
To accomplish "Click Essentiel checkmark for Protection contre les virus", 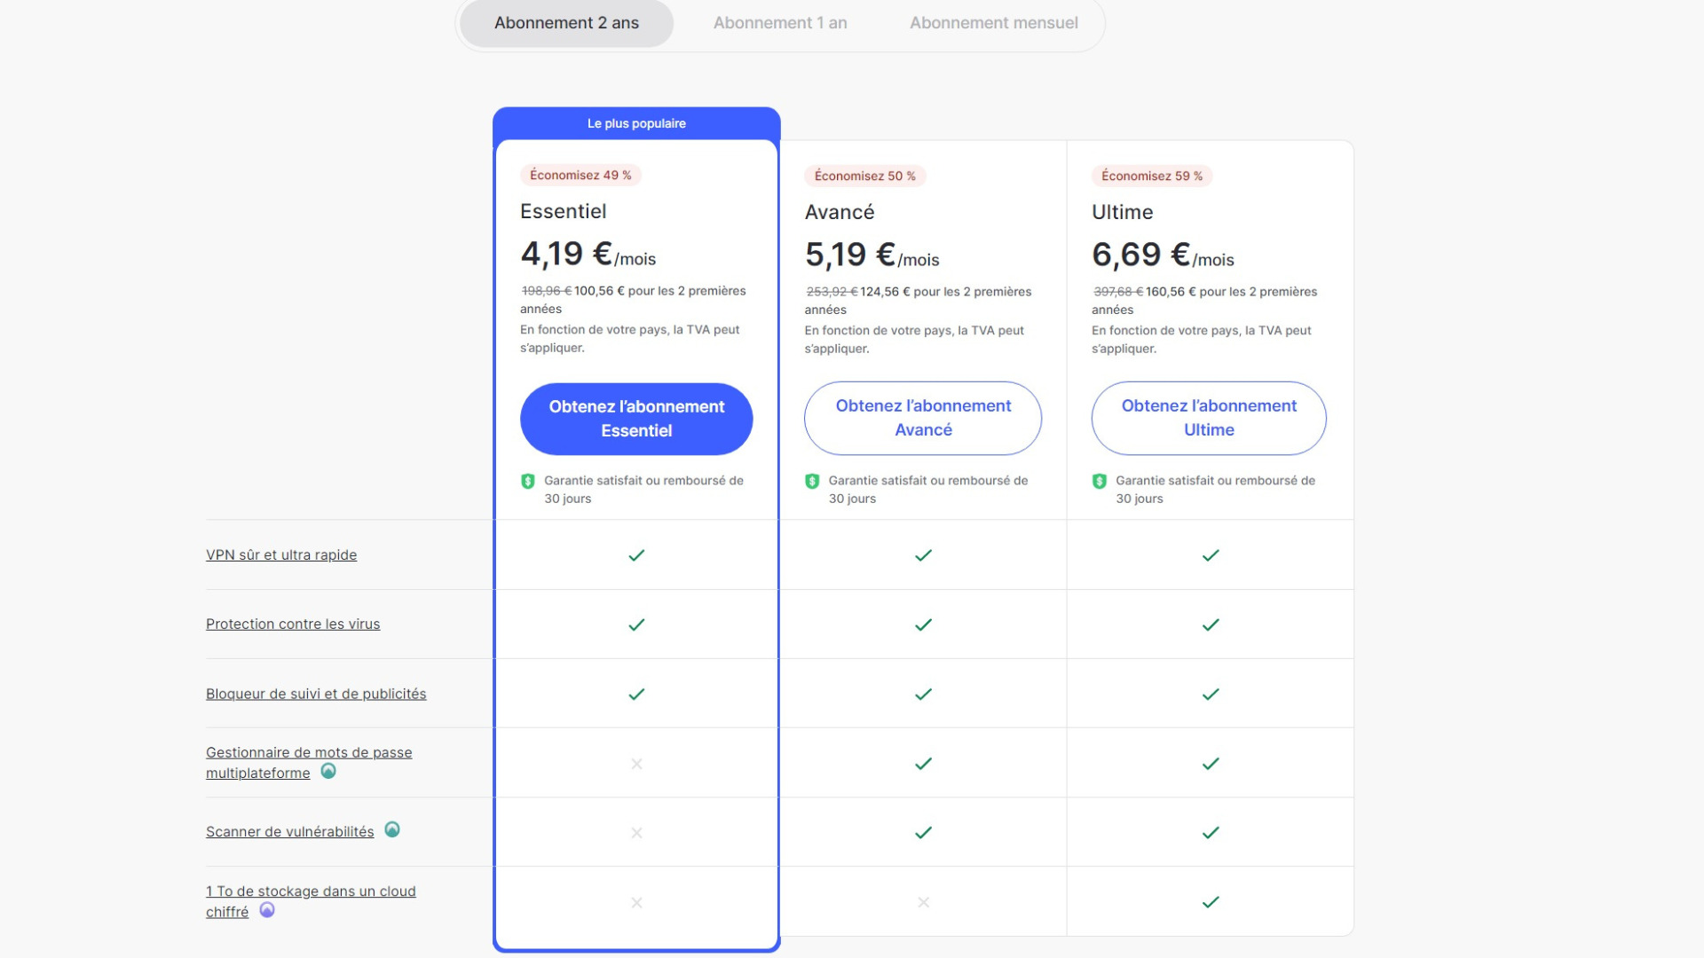I will [636, 624].
